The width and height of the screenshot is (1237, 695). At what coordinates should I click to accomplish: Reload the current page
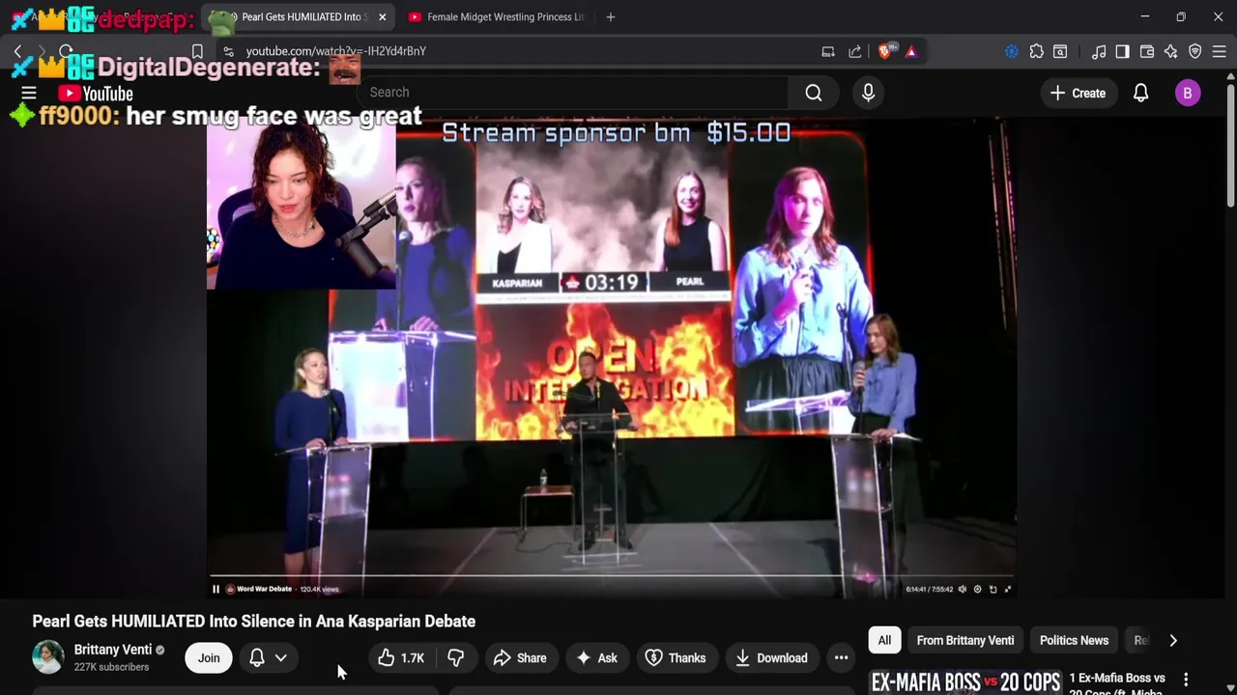[x=66, y=51]
